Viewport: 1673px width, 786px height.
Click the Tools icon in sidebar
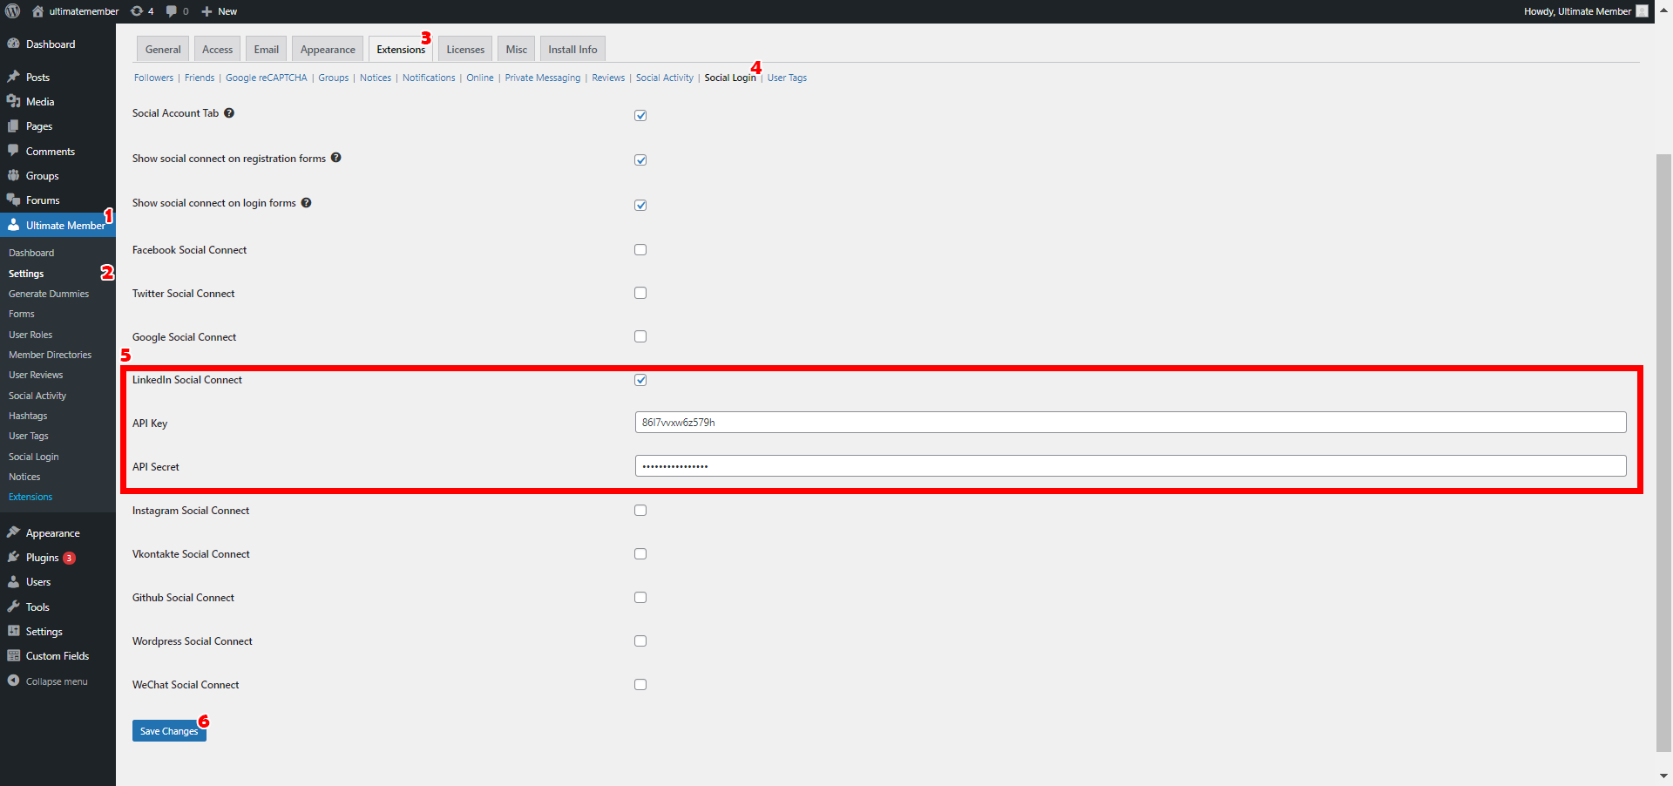click(x=15, y=606)
